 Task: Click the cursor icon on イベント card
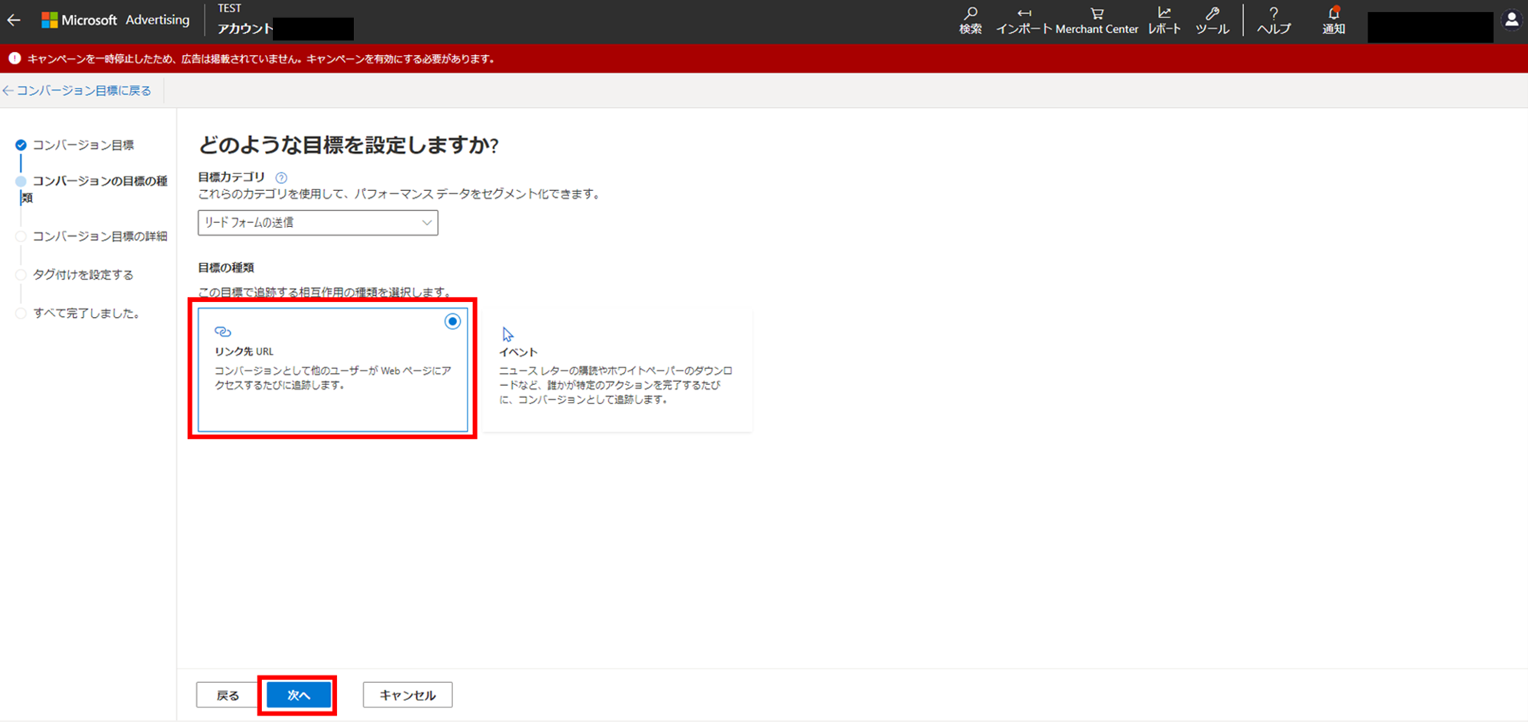pyautogui.click(x=507, y=334)
